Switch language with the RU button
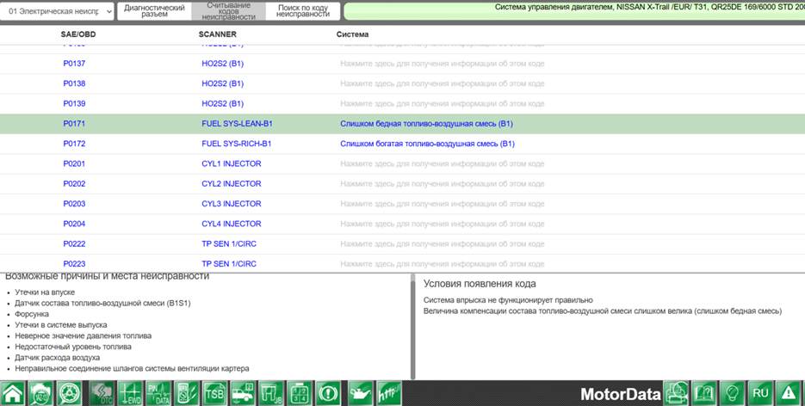This screenshot has width=805, height=406. (760, 393)
